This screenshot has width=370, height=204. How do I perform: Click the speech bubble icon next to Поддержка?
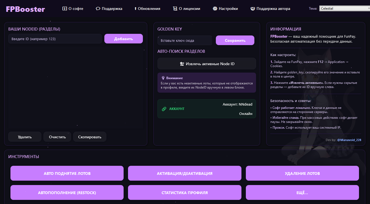(x=98, y=9)
